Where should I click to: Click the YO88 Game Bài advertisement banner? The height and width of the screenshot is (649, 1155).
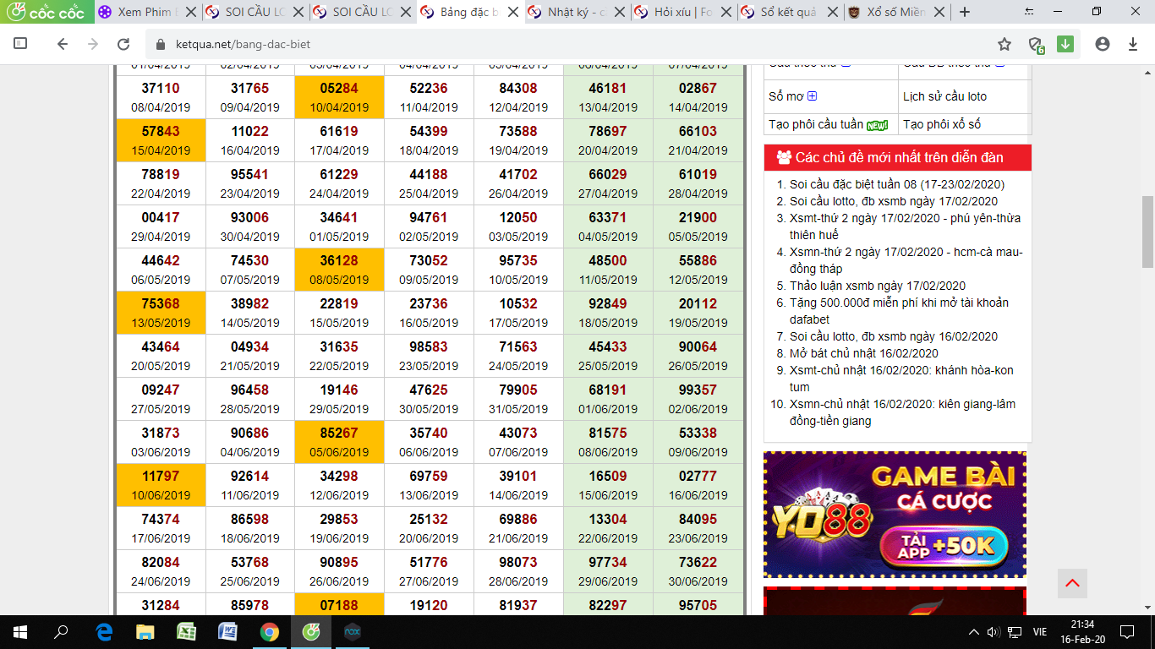(895, 515)
